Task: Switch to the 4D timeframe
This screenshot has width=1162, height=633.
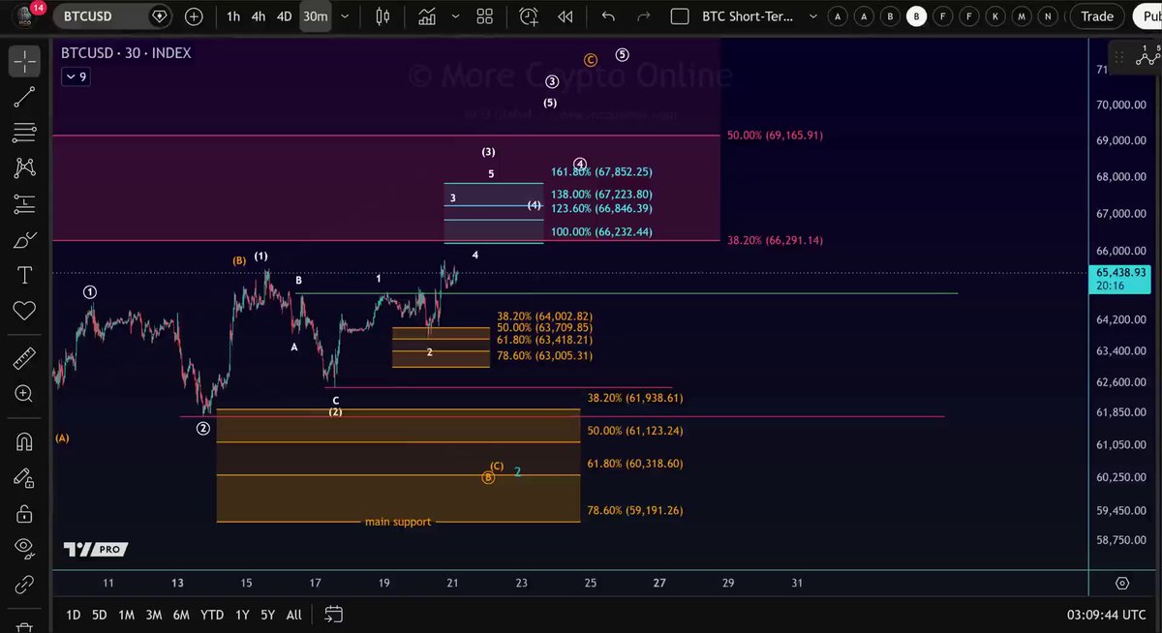Action: point(284,16)
